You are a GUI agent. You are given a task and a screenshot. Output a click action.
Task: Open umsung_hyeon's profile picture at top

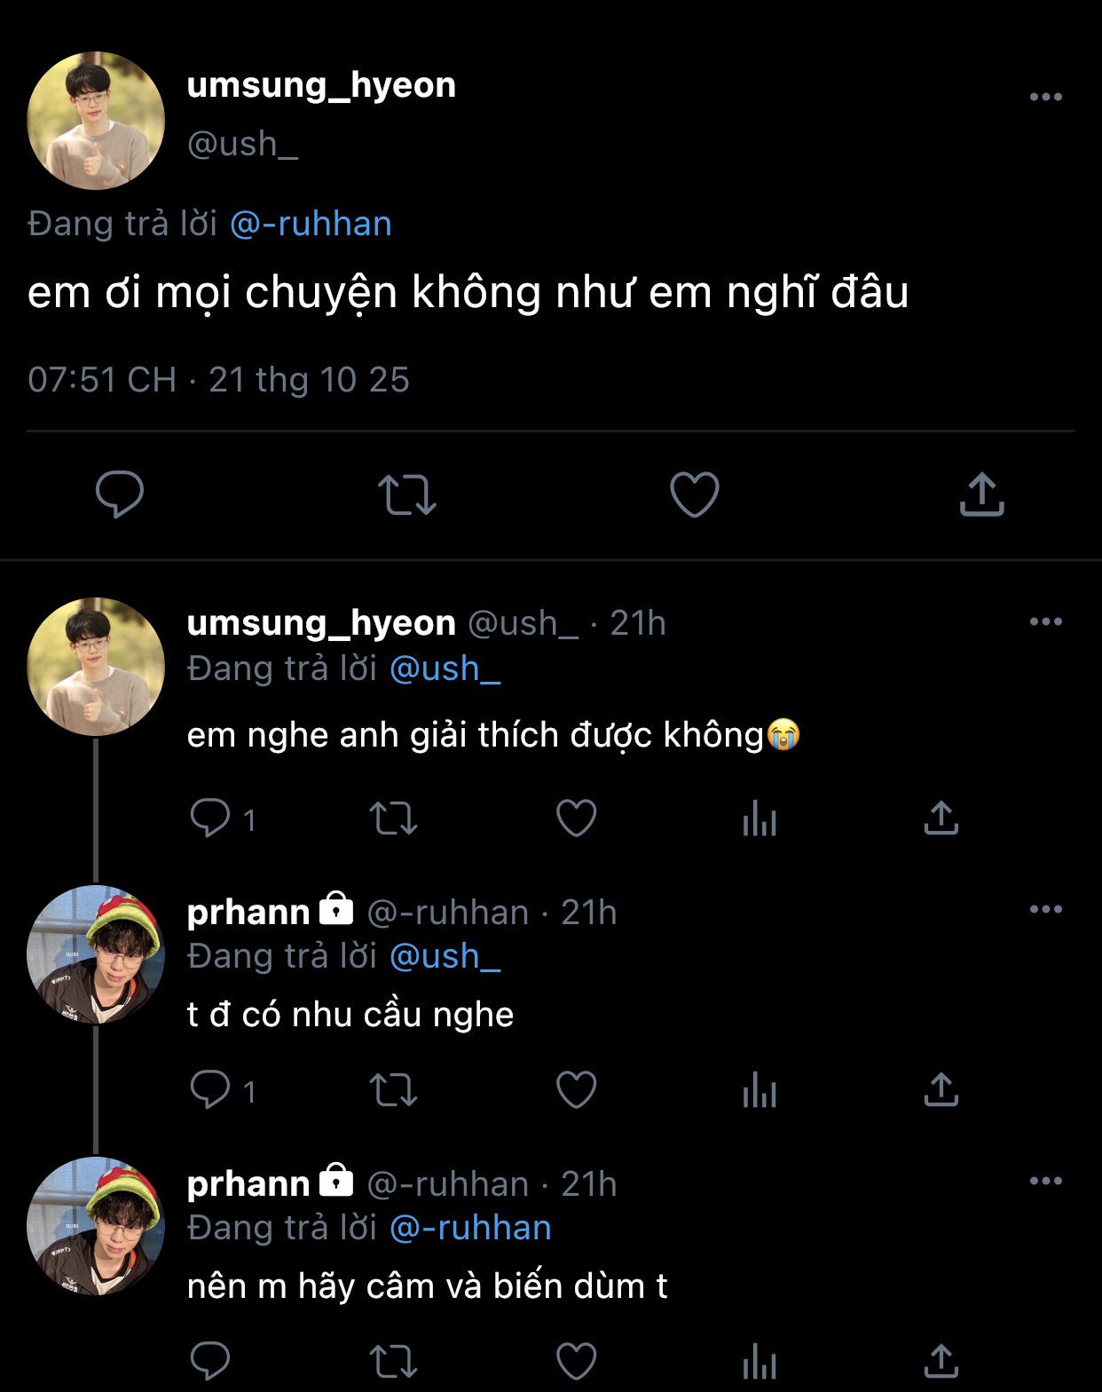click(x=96, y=121)
